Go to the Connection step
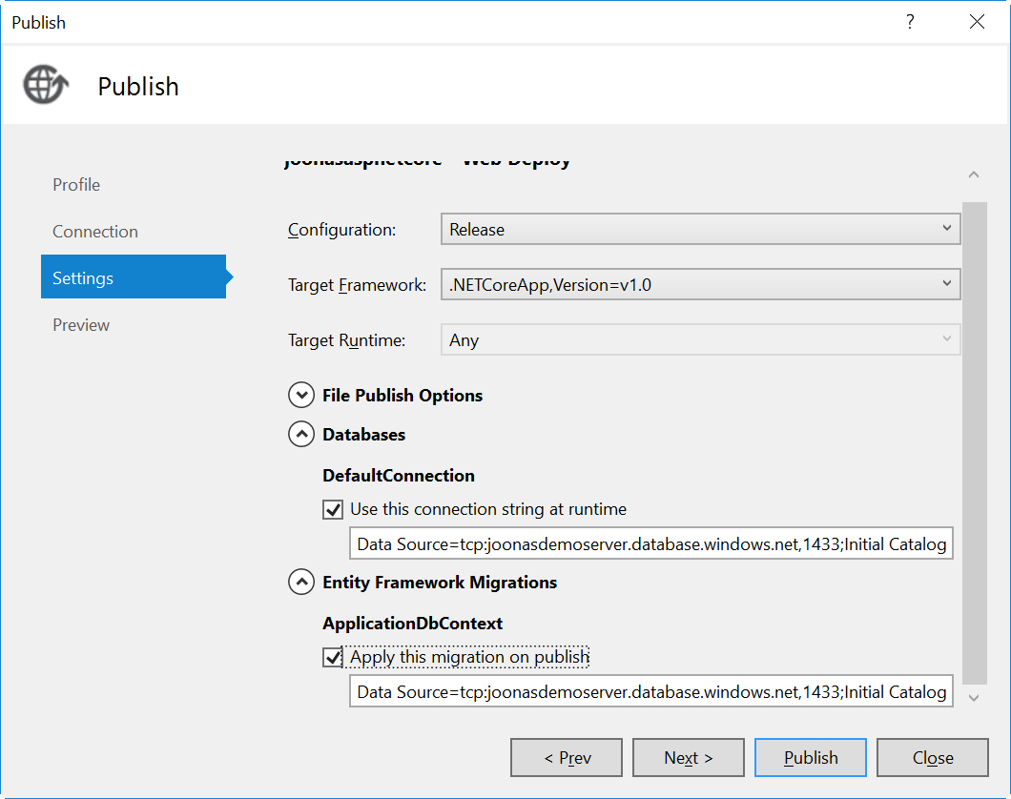The width and height of the screenshot is (1011, 799). (x=95, y=232)
